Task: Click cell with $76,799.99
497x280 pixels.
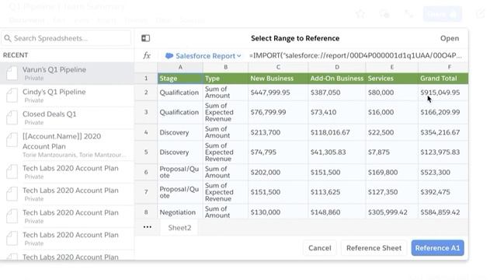Action: click(x=278, y=112)
